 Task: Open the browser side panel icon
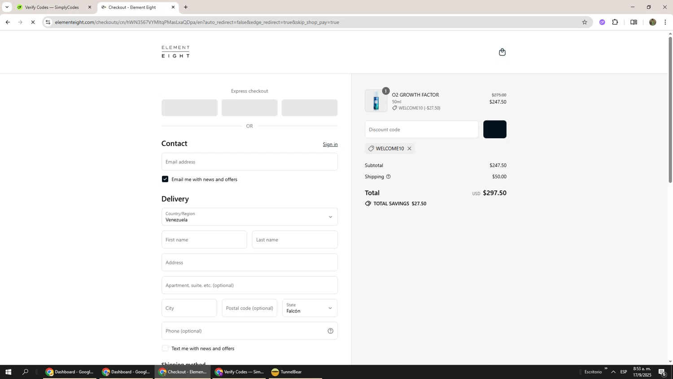pyautogui.click(x=634, y=22)
